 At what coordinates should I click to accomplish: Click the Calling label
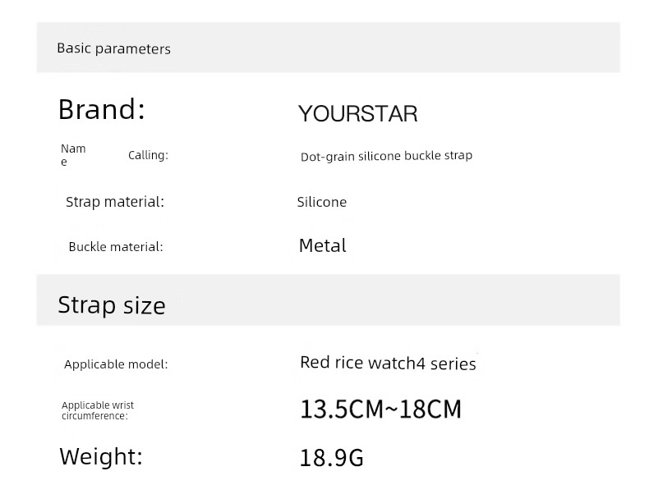click(148, 155)
